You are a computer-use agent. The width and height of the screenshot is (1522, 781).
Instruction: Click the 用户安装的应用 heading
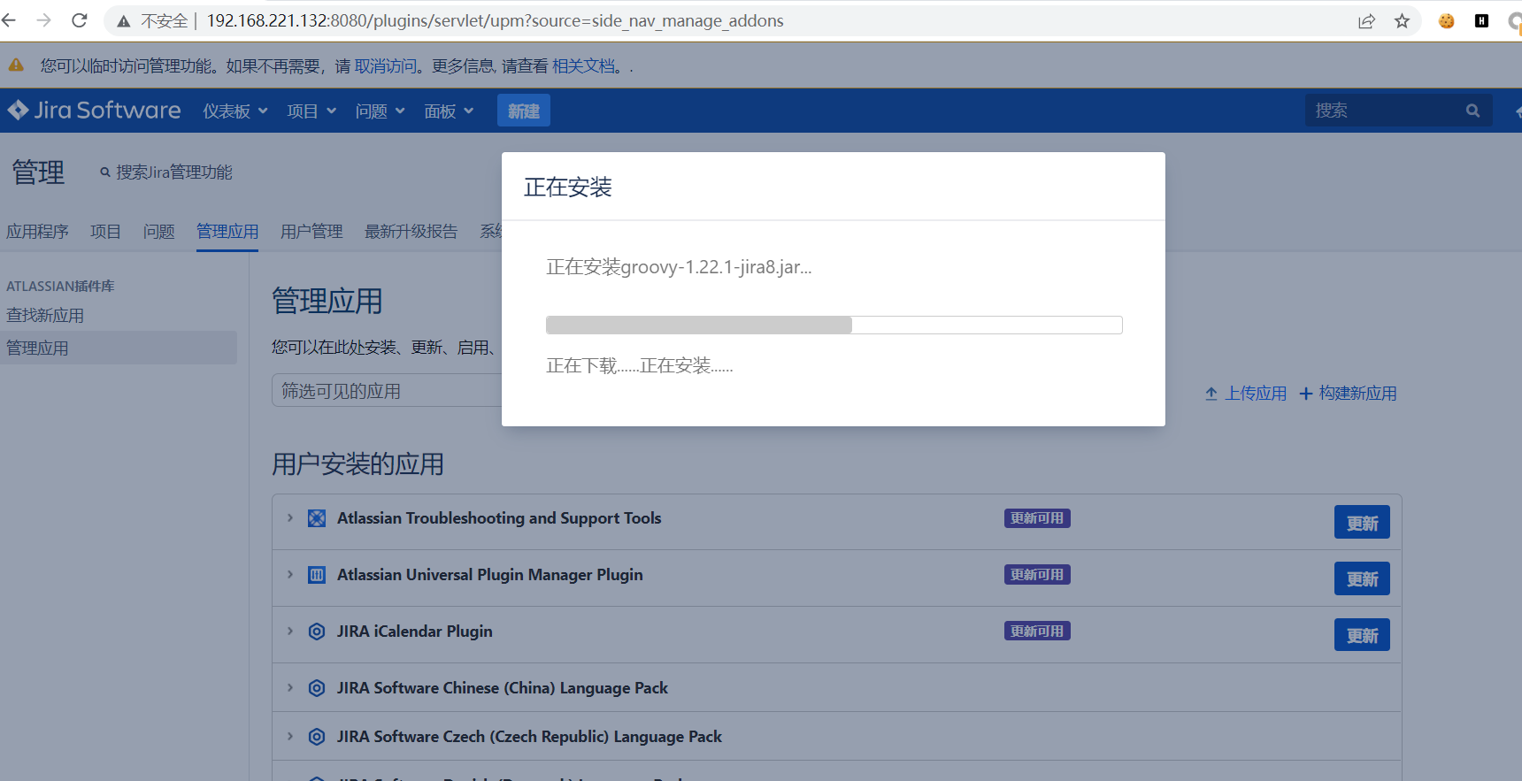(x=357, y=464)
